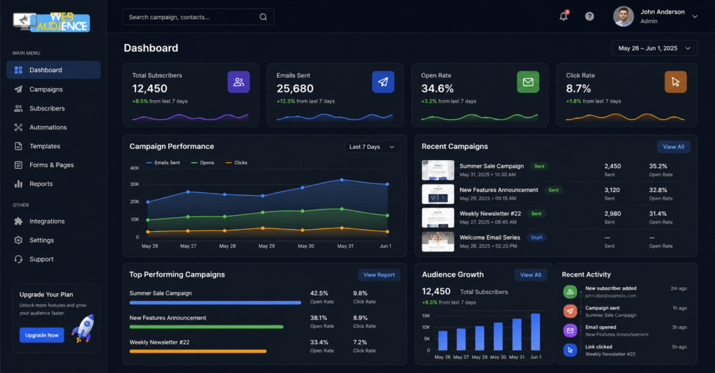Screen dimensions: 715x373
Task: Expand the user account menu chevron
Action: (695, 17)
